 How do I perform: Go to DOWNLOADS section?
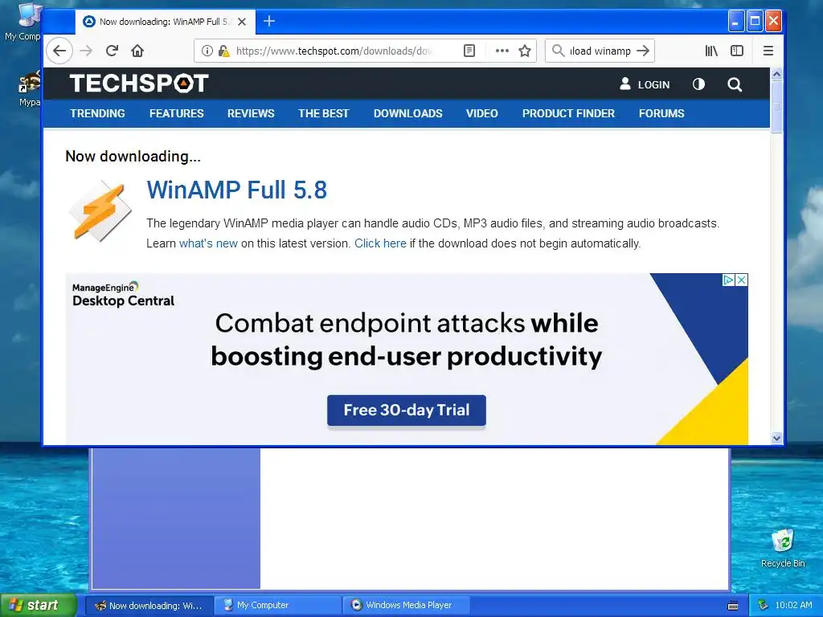point(407,113)
